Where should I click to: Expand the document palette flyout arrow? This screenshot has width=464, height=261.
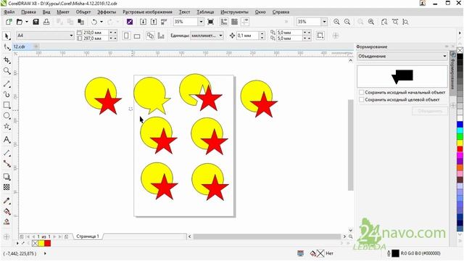pos(17,244)
